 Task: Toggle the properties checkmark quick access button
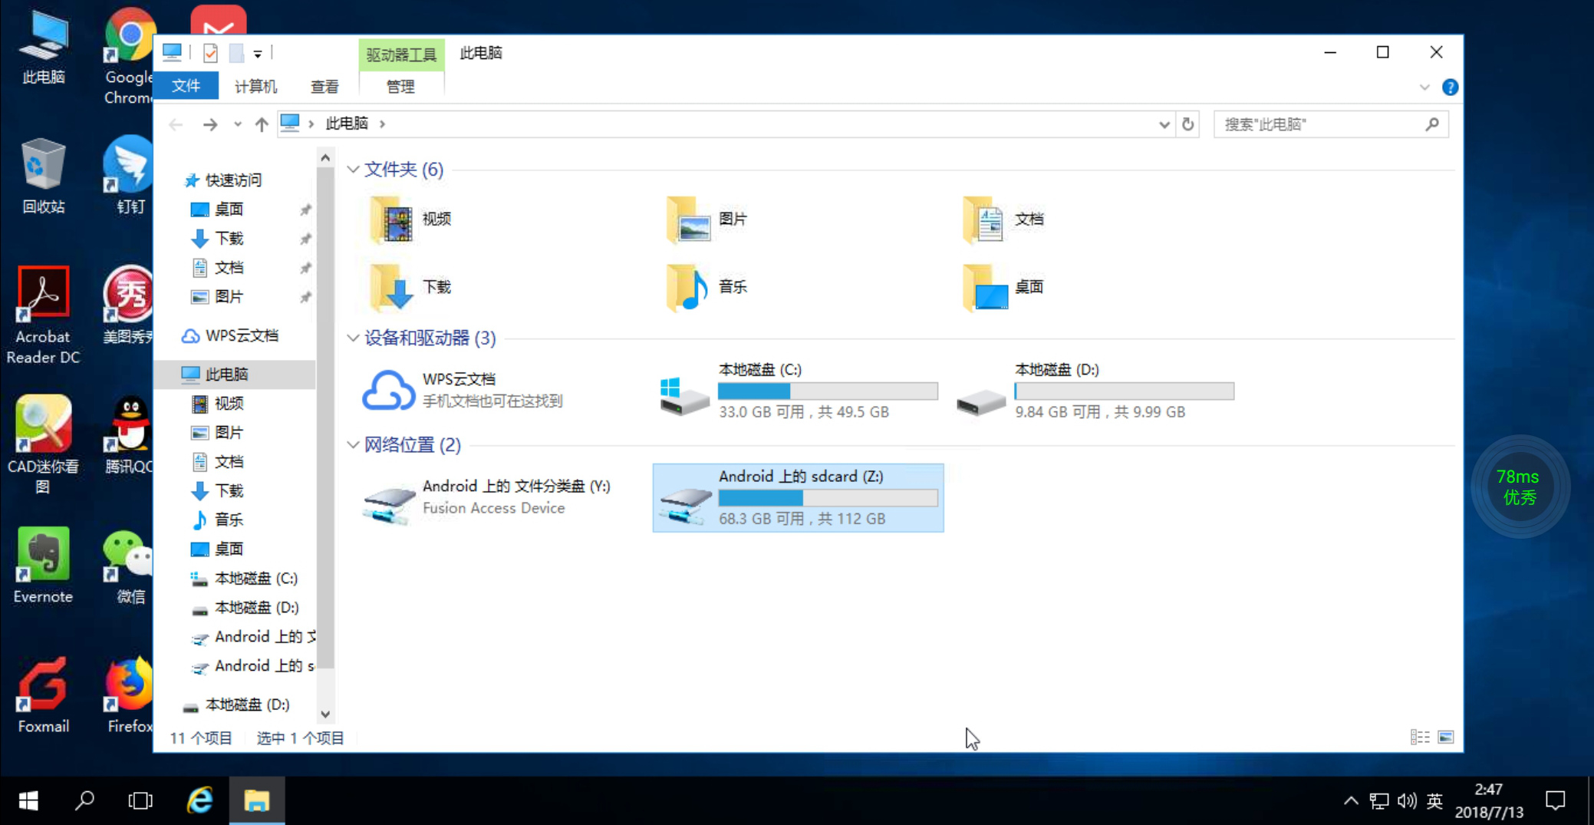210,53
